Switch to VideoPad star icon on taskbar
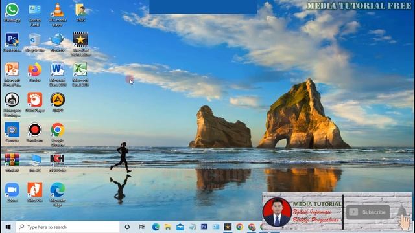The image size is (415, 233). click(228, 227)
